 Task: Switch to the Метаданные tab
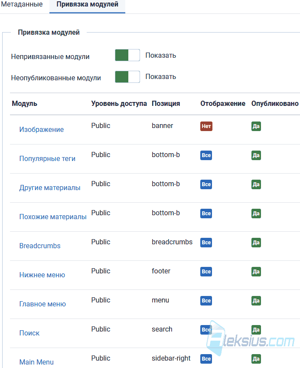(x=22, y=4)
